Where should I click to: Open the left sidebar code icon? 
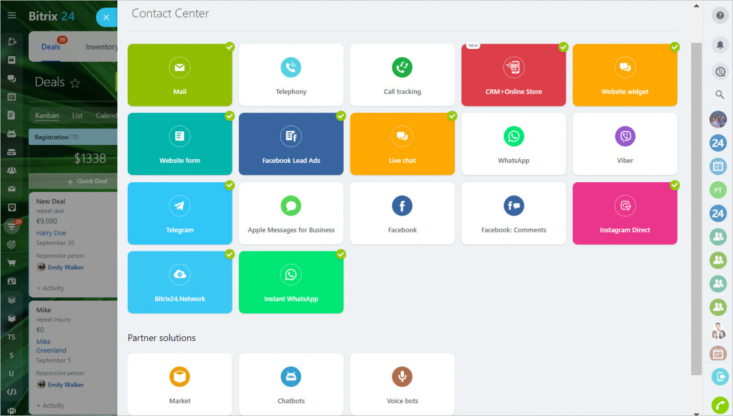[11, 392]
